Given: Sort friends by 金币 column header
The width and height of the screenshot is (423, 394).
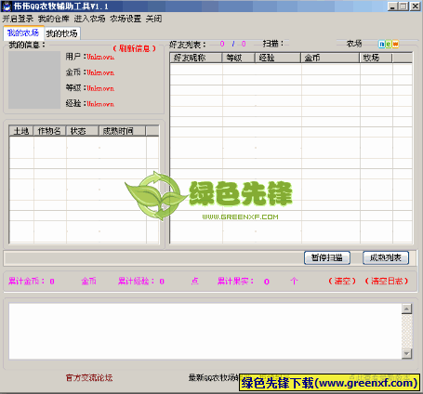Looking at the screenshot, I should 330,58.
